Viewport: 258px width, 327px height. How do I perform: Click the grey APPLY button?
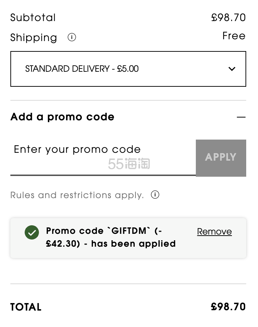click(221, 158)
